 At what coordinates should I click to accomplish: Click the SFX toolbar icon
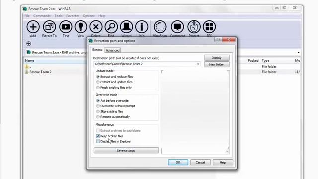tap(209, 27)
